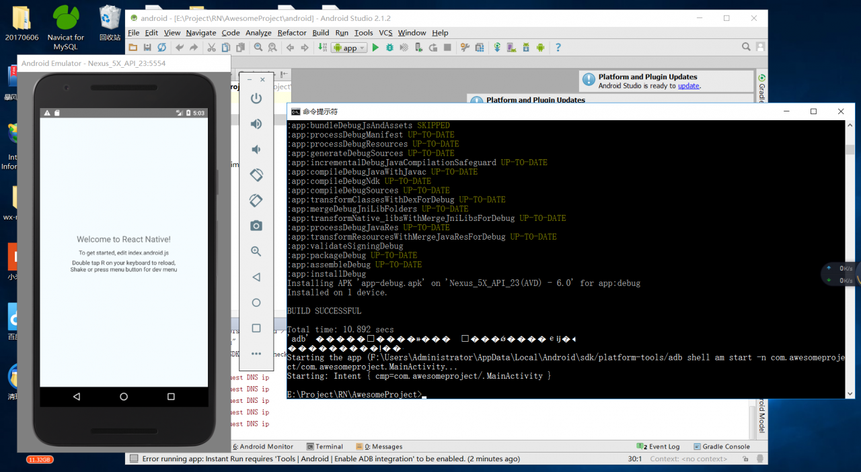Open the Refactor menu
This screenshot has height=472, width=861.
pyautogui.click(x=292, y=33)
